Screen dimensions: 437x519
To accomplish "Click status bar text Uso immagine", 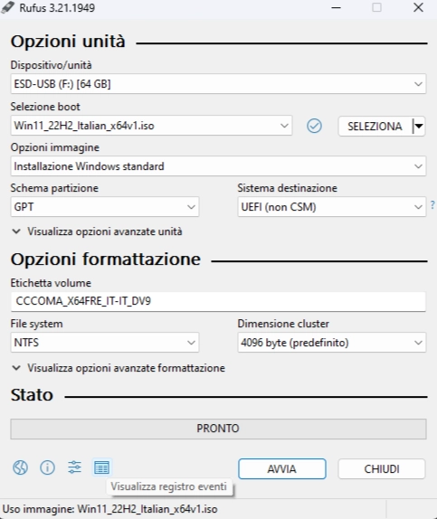I will [110, 509].
